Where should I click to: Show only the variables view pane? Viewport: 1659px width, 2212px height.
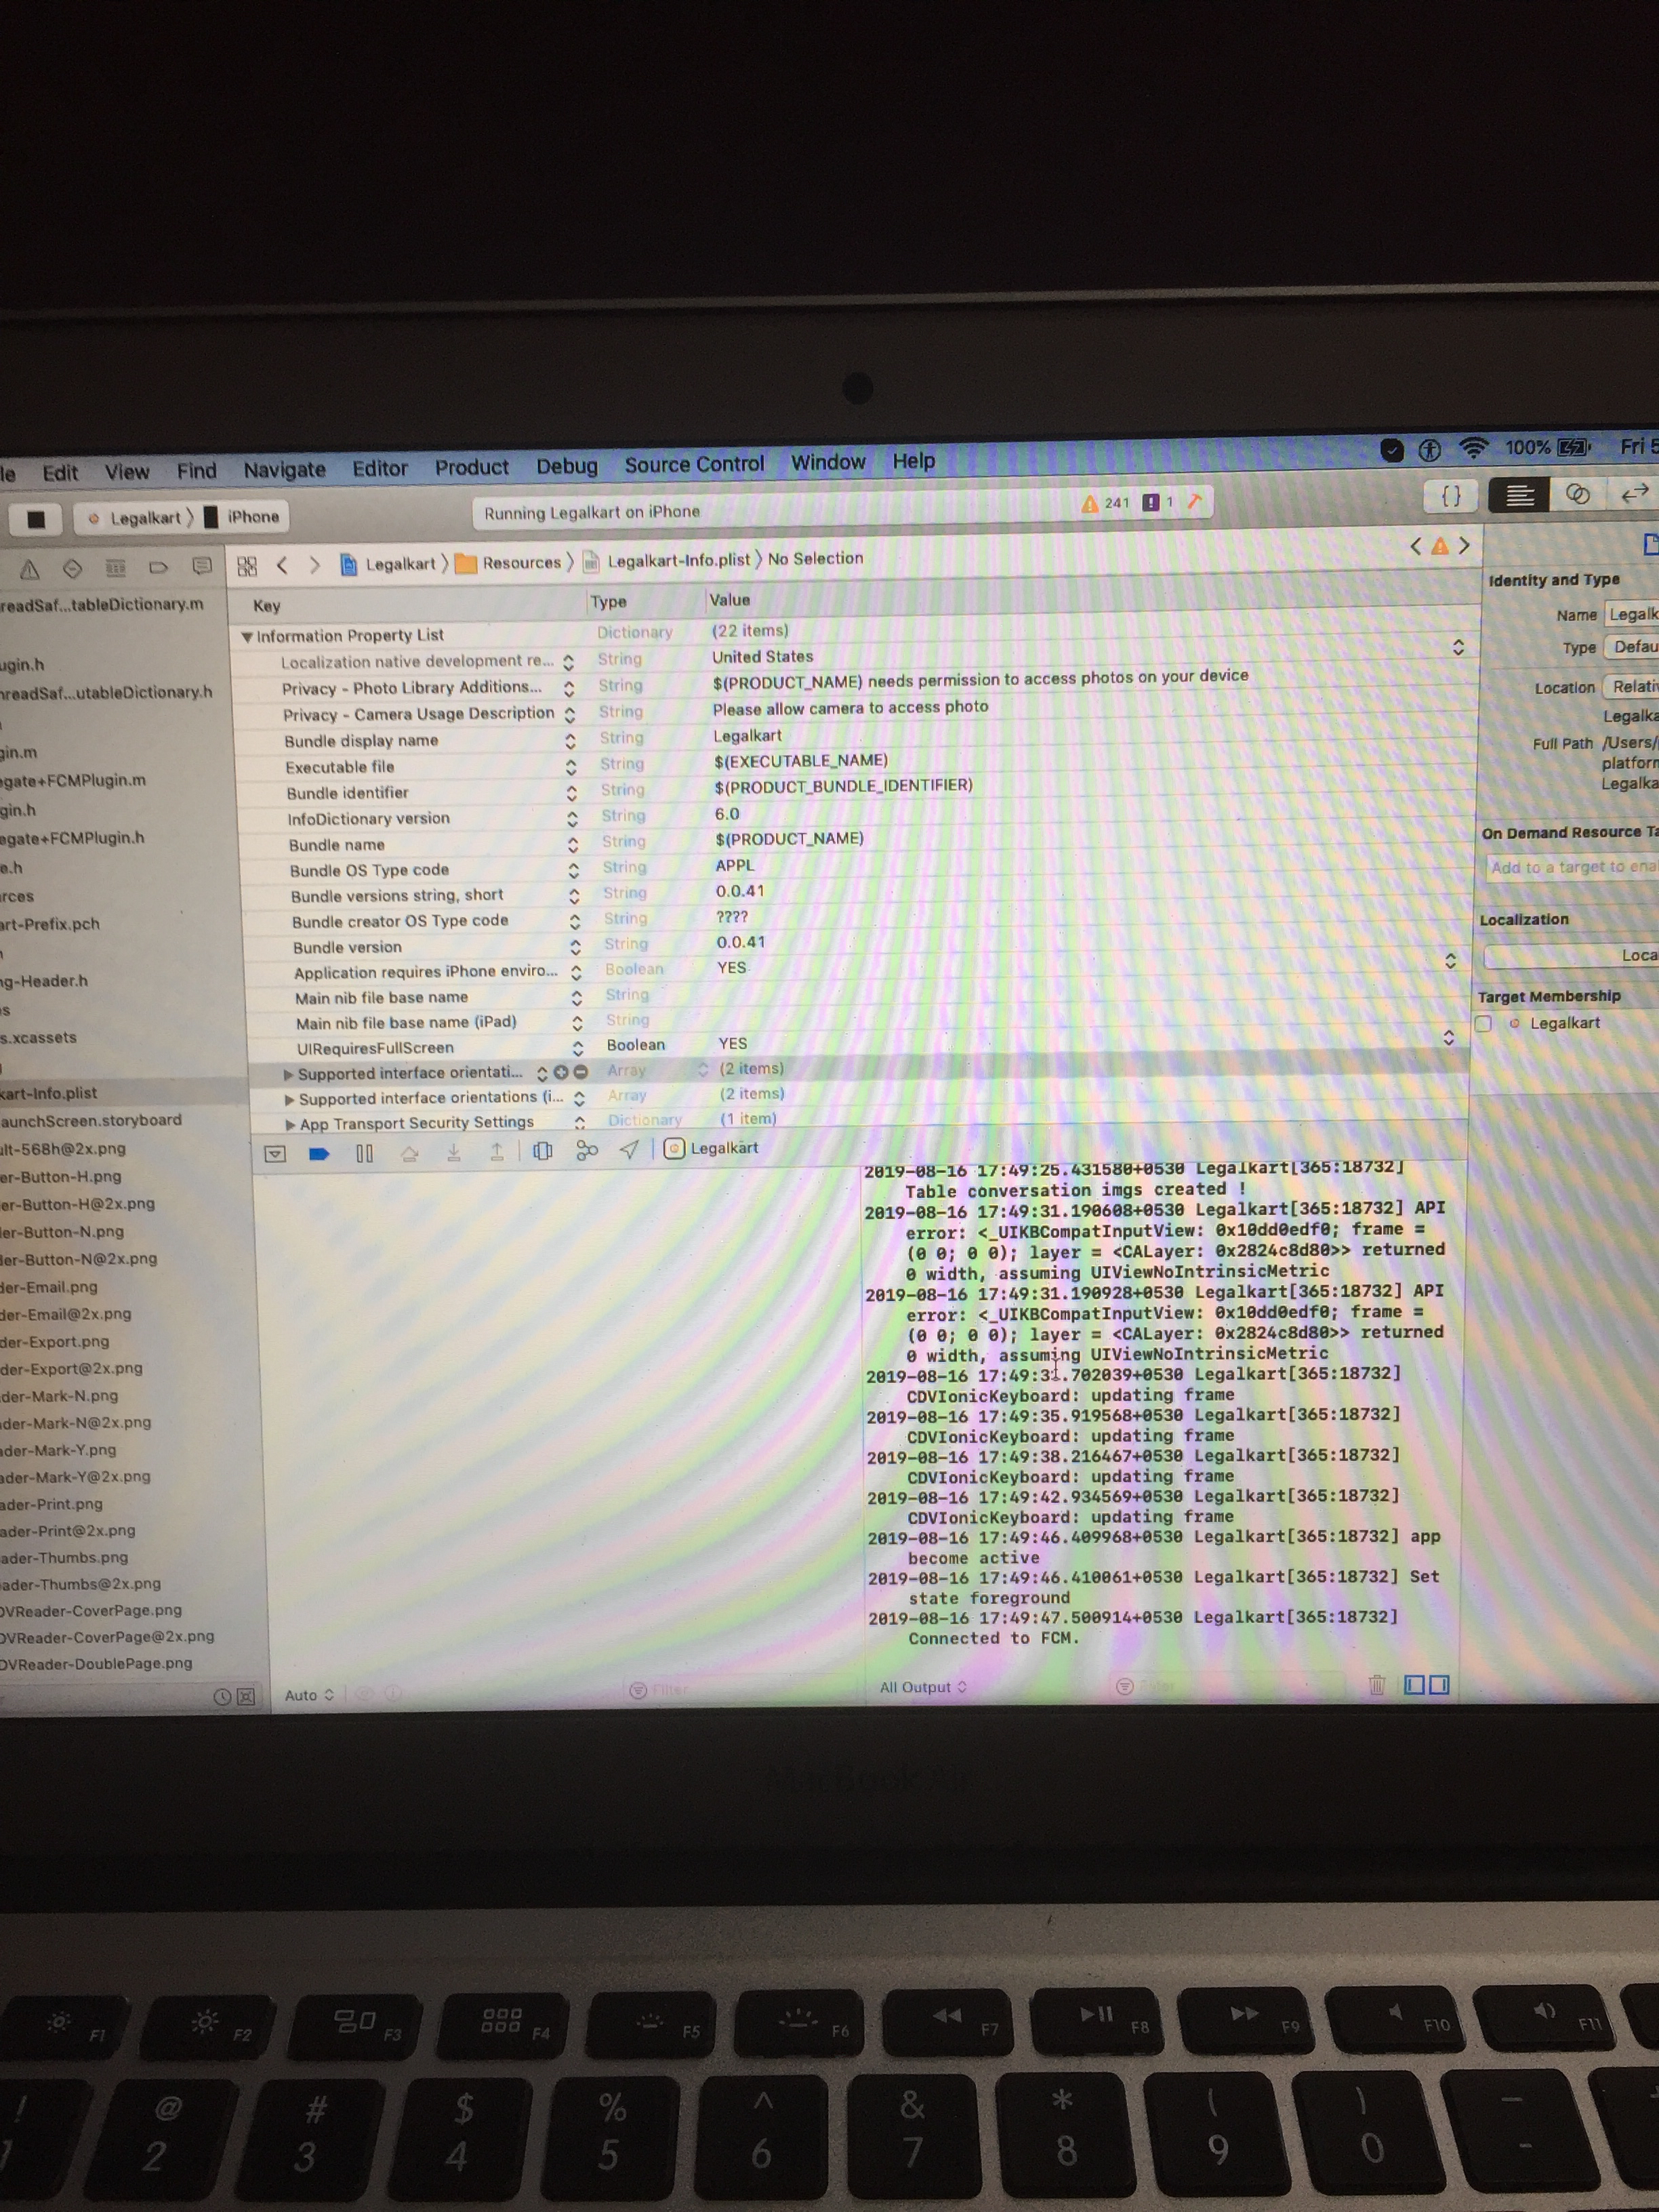point(1414,1686)
